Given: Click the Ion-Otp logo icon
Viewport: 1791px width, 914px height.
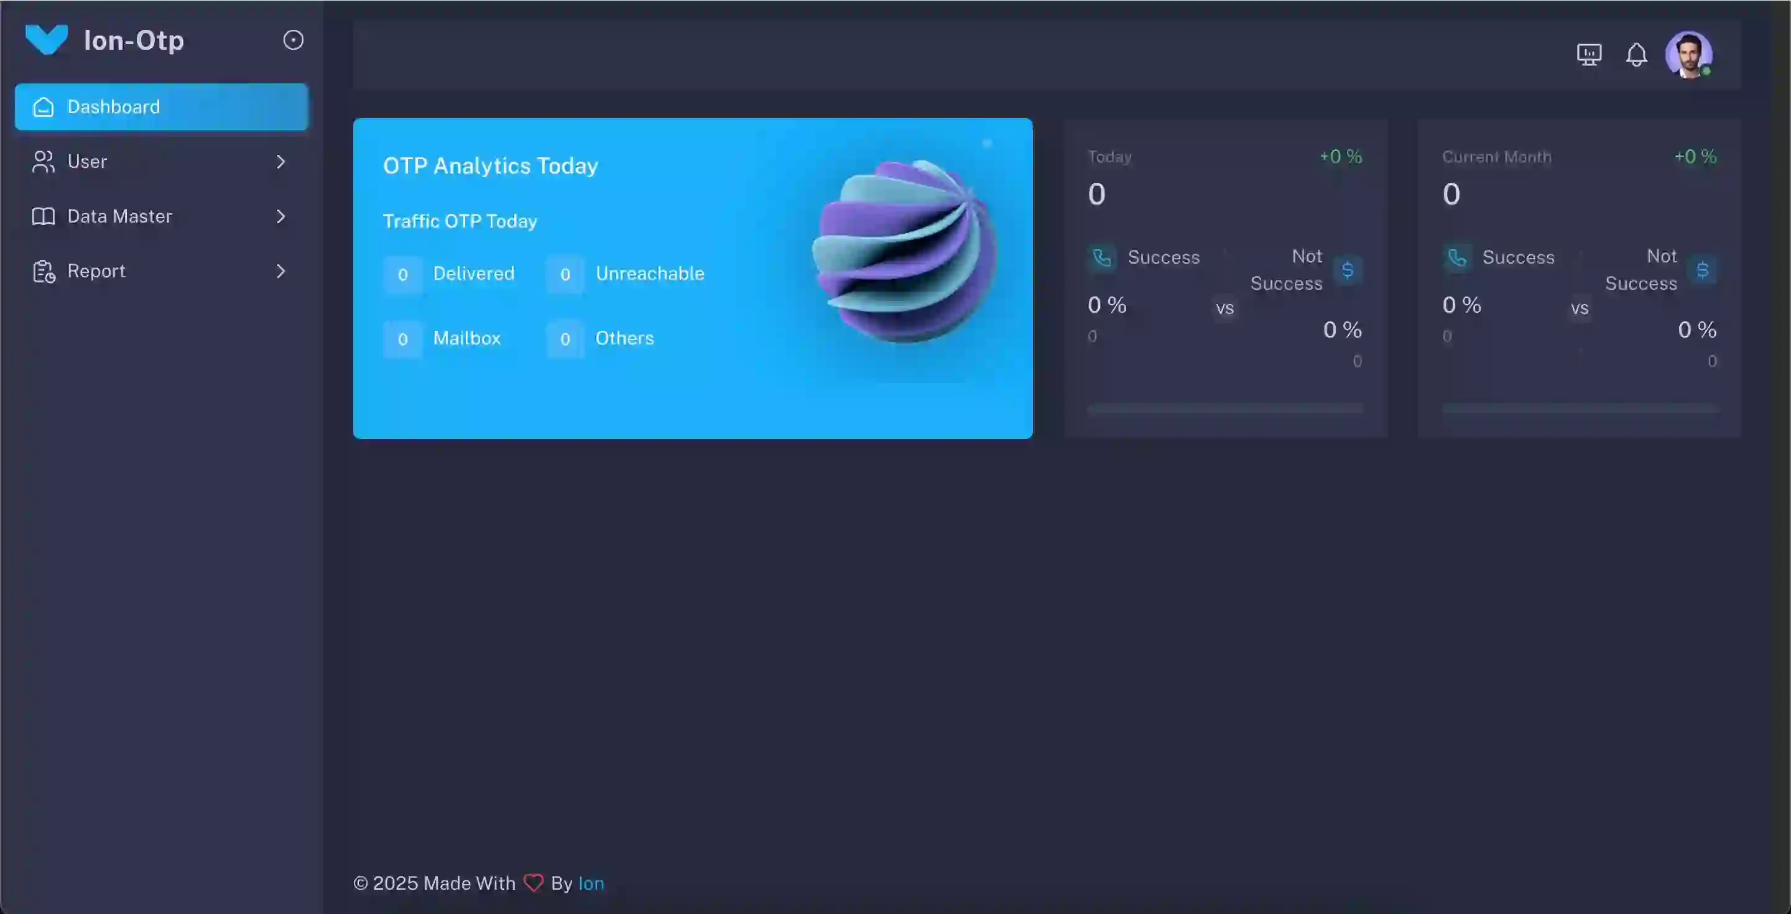Looking at the screenshot, I should (46, 40).
